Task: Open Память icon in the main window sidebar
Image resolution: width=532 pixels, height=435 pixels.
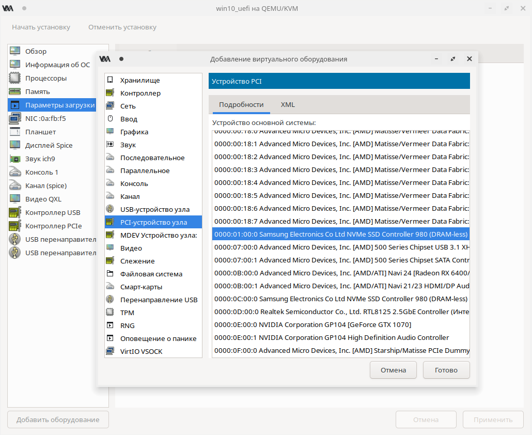Action: pos(15,91)
